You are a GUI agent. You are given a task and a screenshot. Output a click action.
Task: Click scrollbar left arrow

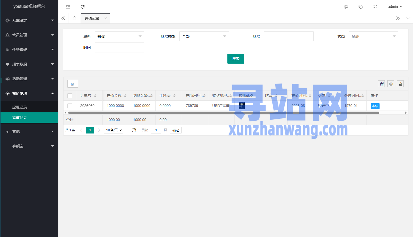coord(65,113)
